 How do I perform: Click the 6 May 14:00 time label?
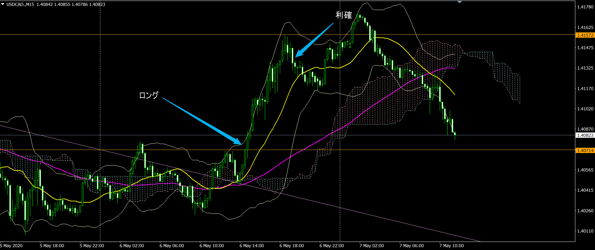[x=252, y=246]
